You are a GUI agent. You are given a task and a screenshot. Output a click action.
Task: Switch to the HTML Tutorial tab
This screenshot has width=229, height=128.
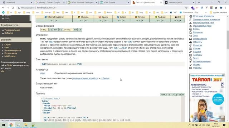tap(115, 2)
